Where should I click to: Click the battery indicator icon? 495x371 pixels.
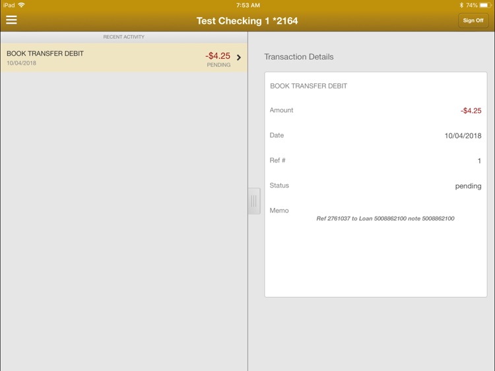coord(485,5)
